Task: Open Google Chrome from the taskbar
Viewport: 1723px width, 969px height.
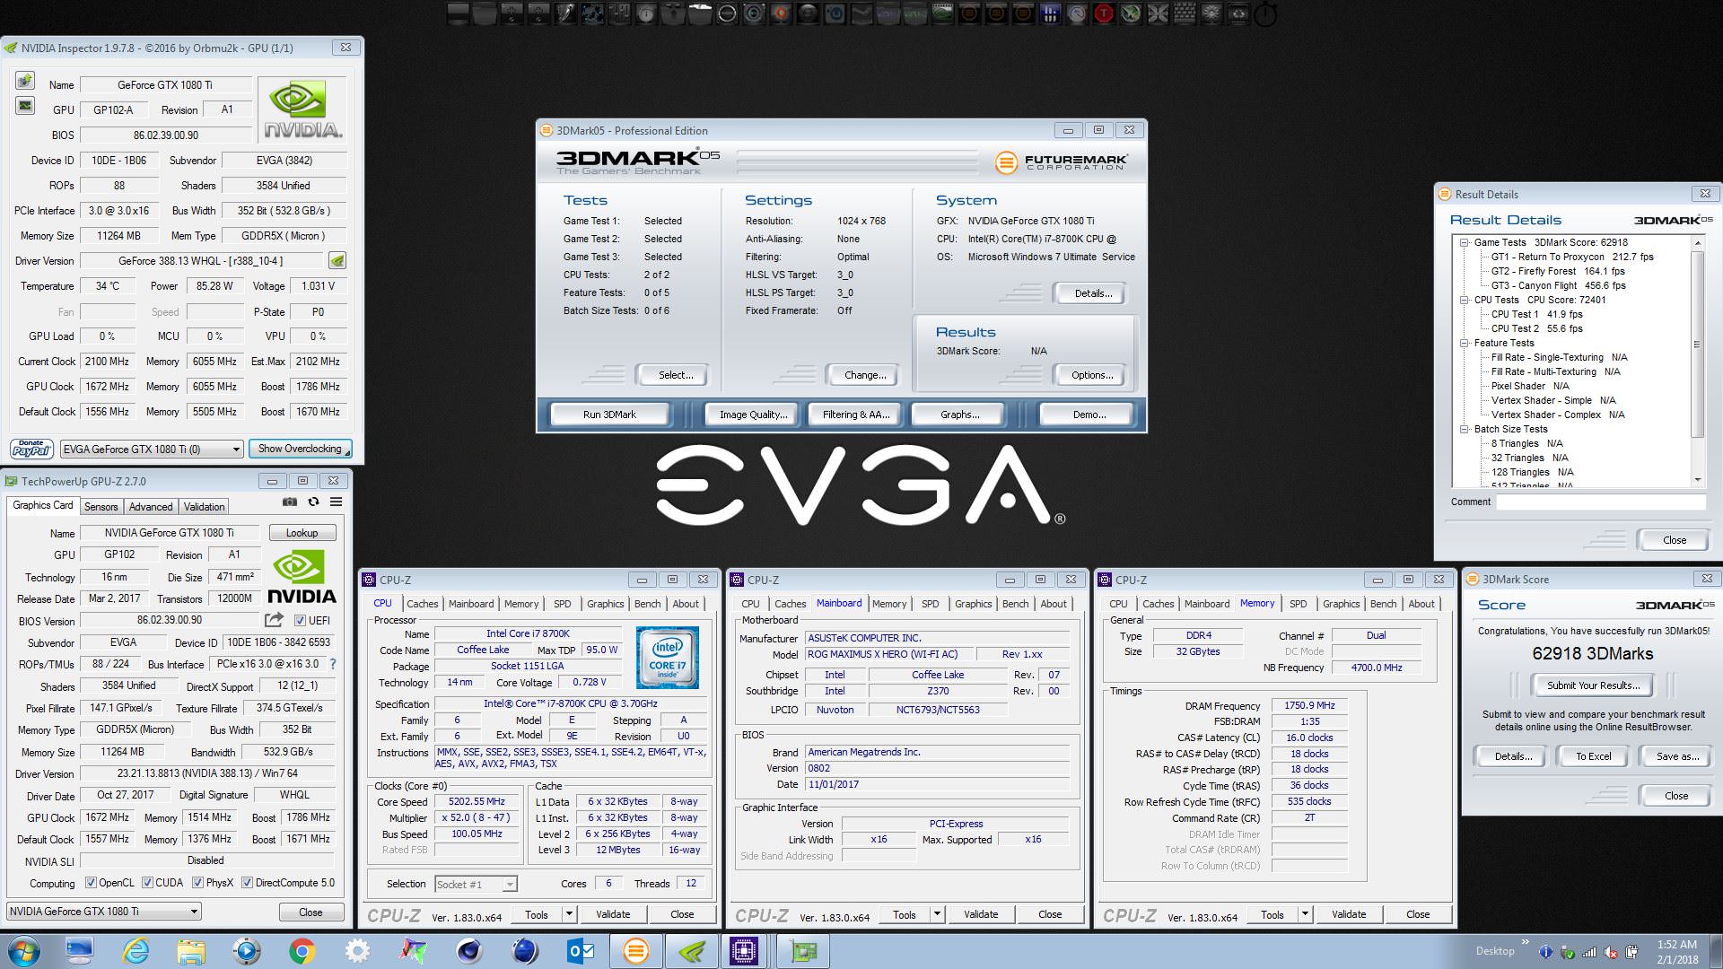Action: [x=302, y=951]
